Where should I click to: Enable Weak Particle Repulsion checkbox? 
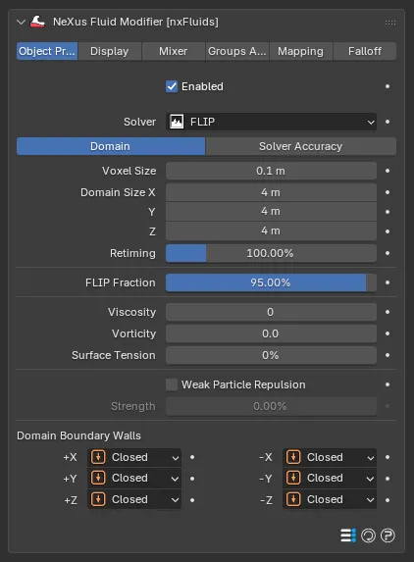[172, 384]
